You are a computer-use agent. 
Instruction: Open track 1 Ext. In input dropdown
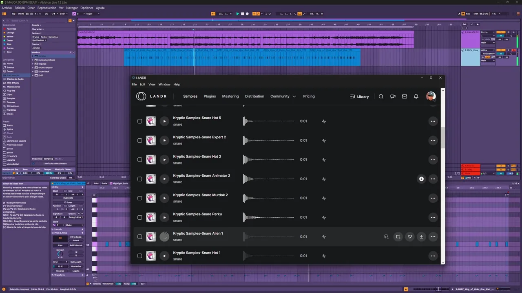click(488, 32)
